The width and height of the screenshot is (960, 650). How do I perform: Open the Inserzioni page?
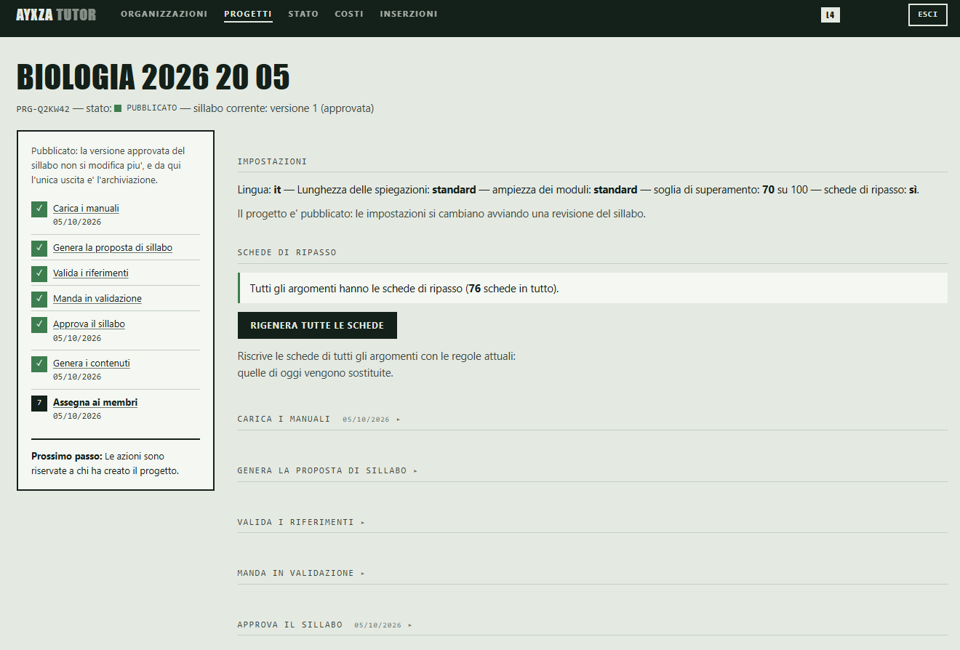(x=409, y=14)
